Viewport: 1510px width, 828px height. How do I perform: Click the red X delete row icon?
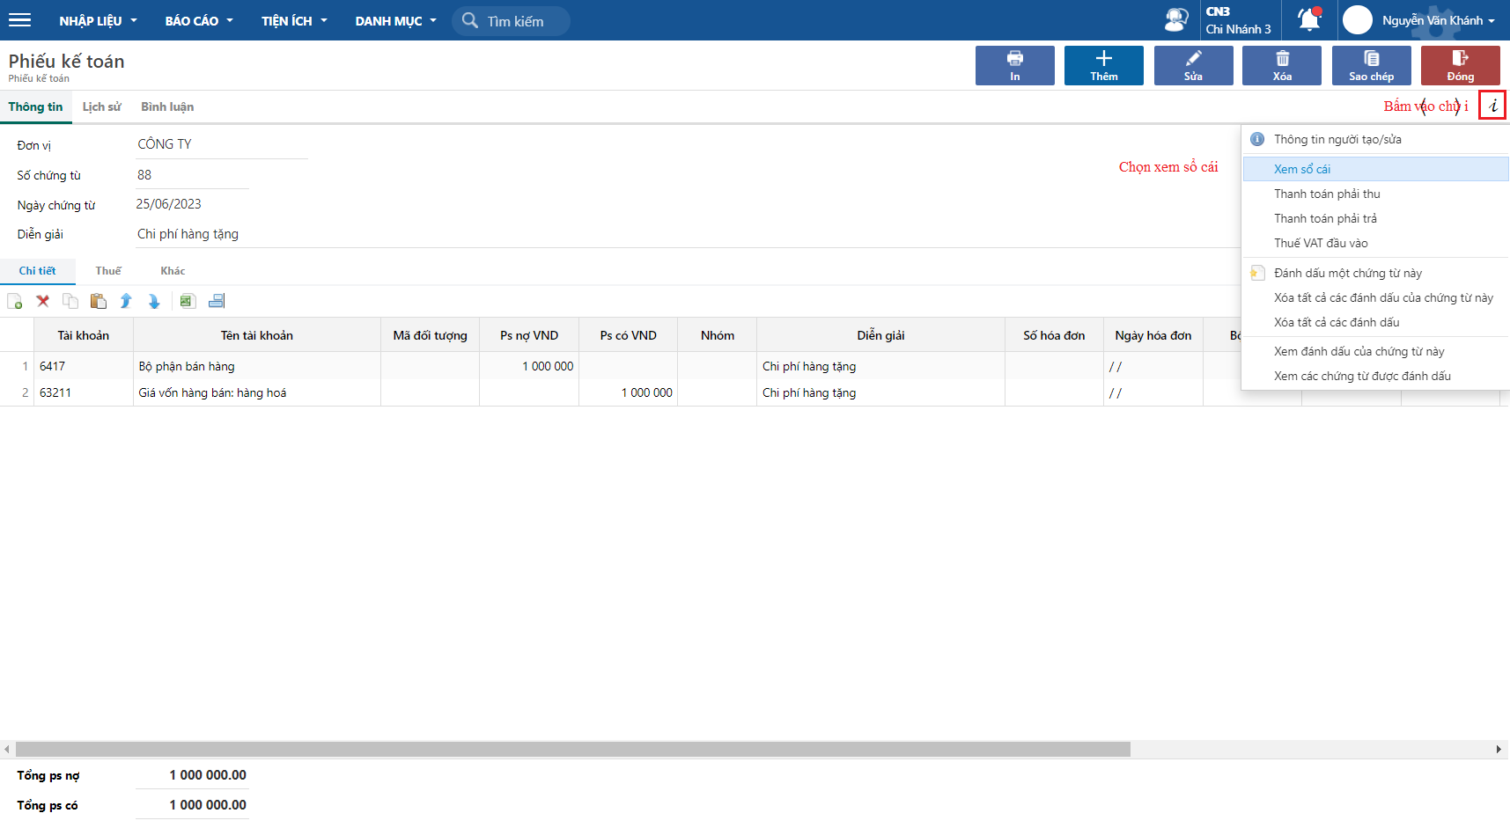pos(42,301)
